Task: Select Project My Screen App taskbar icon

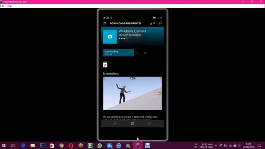Action: pos(138,145)
